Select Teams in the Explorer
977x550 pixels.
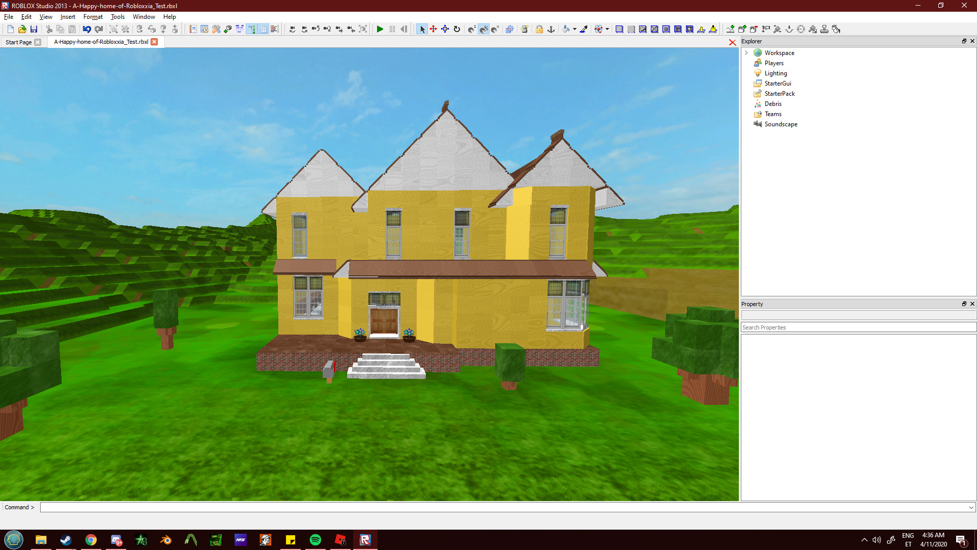tap(773, 114)
